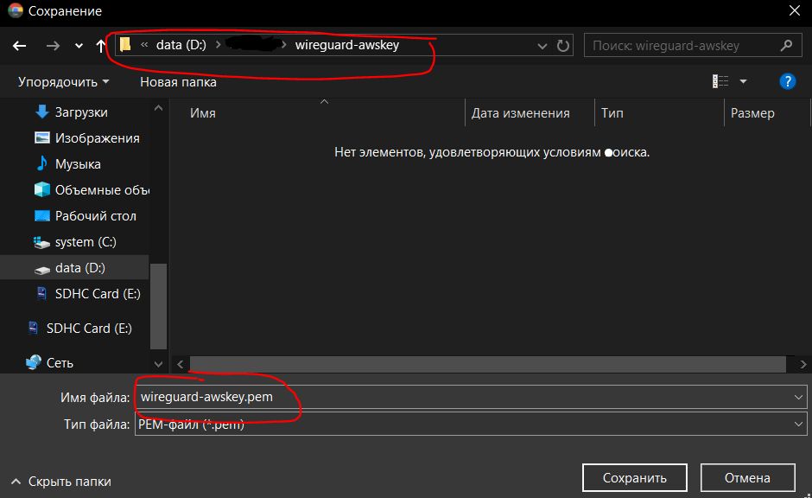The image size is (812, 498).
Task: Open the help button with the question mark
Action: (787, 81)
